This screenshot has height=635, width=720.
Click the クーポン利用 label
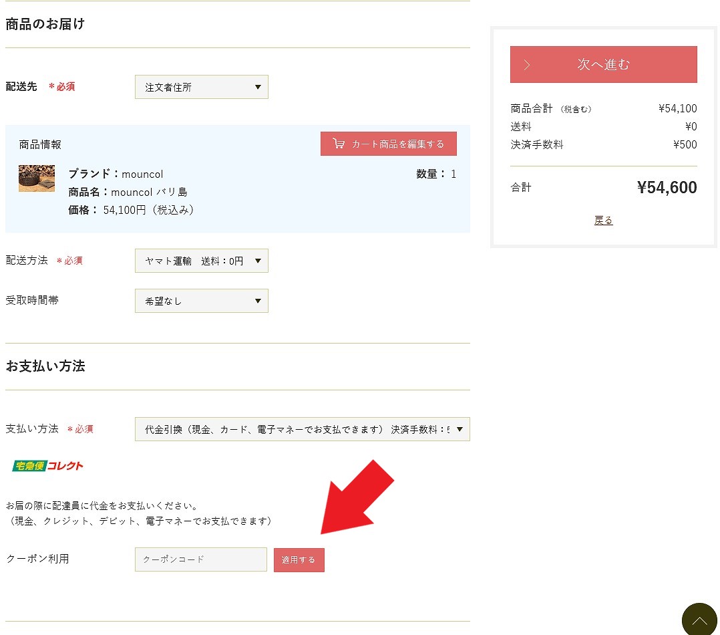pyautogui.click(x=37, y=559)
